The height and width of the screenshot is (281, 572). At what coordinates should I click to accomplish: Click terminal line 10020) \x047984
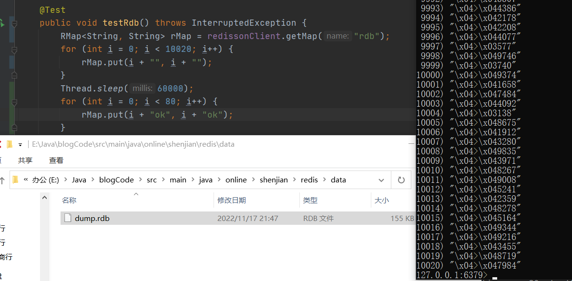tap(469, 265)
